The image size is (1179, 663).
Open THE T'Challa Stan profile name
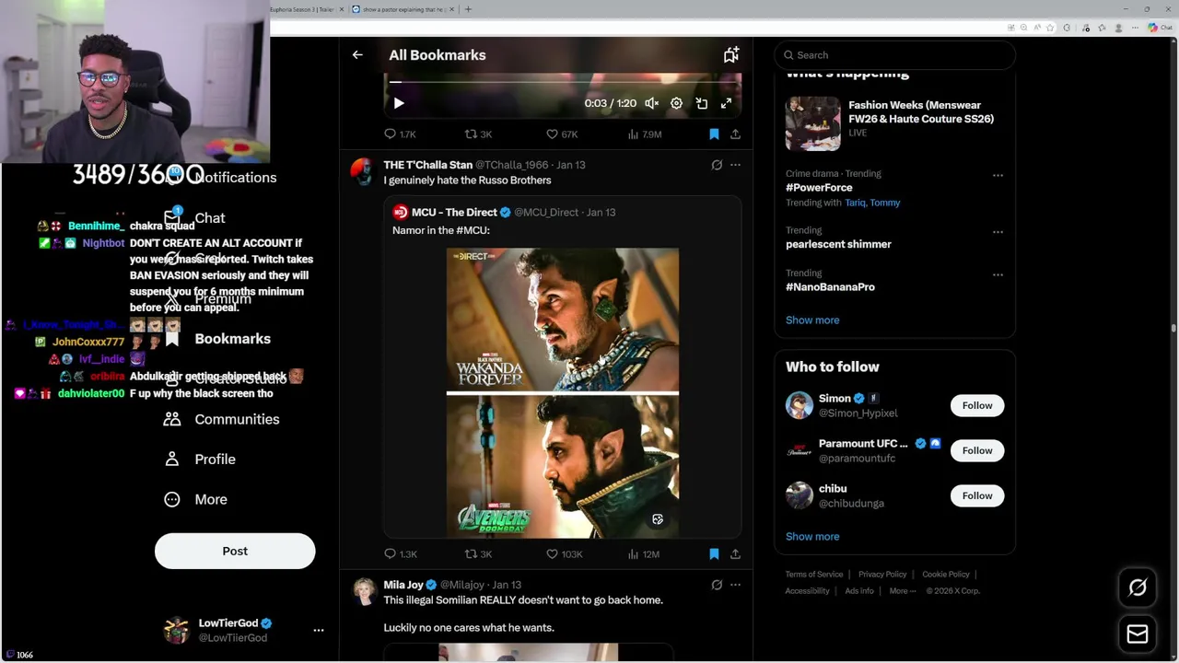click(427, 165)
